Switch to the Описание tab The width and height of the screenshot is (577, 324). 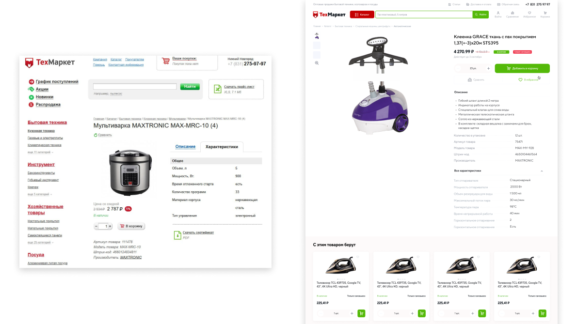(185, 147)
